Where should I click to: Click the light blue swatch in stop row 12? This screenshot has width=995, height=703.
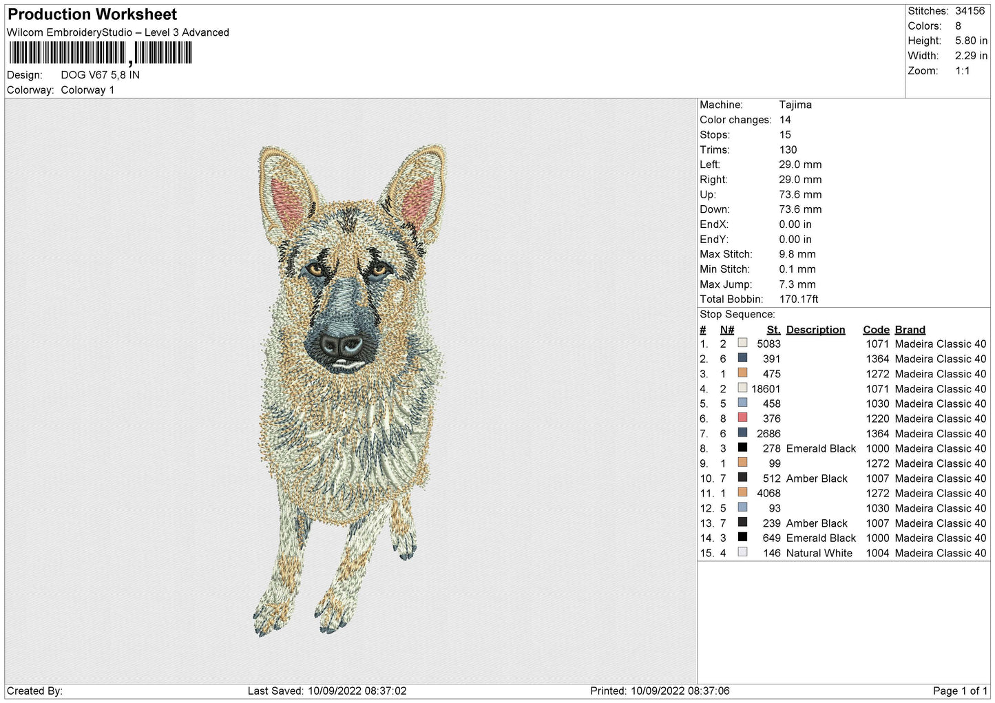pyautogui.click(x=742, y=507)
